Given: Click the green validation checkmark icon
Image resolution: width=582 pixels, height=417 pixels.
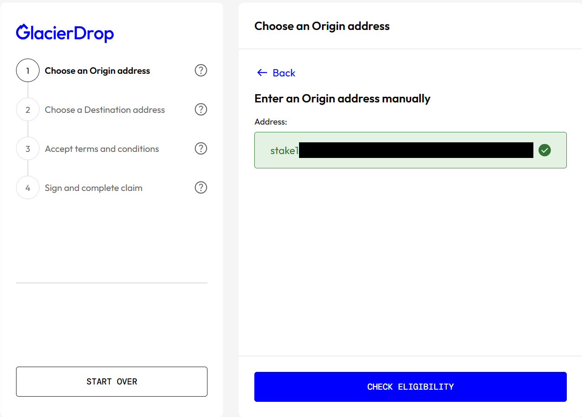Looking at the screenshot, I should (545, 150).
